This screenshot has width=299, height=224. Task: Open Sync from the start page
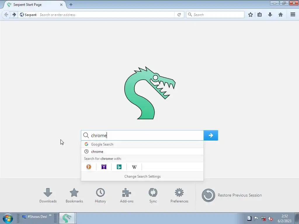[x=153, y=195]
